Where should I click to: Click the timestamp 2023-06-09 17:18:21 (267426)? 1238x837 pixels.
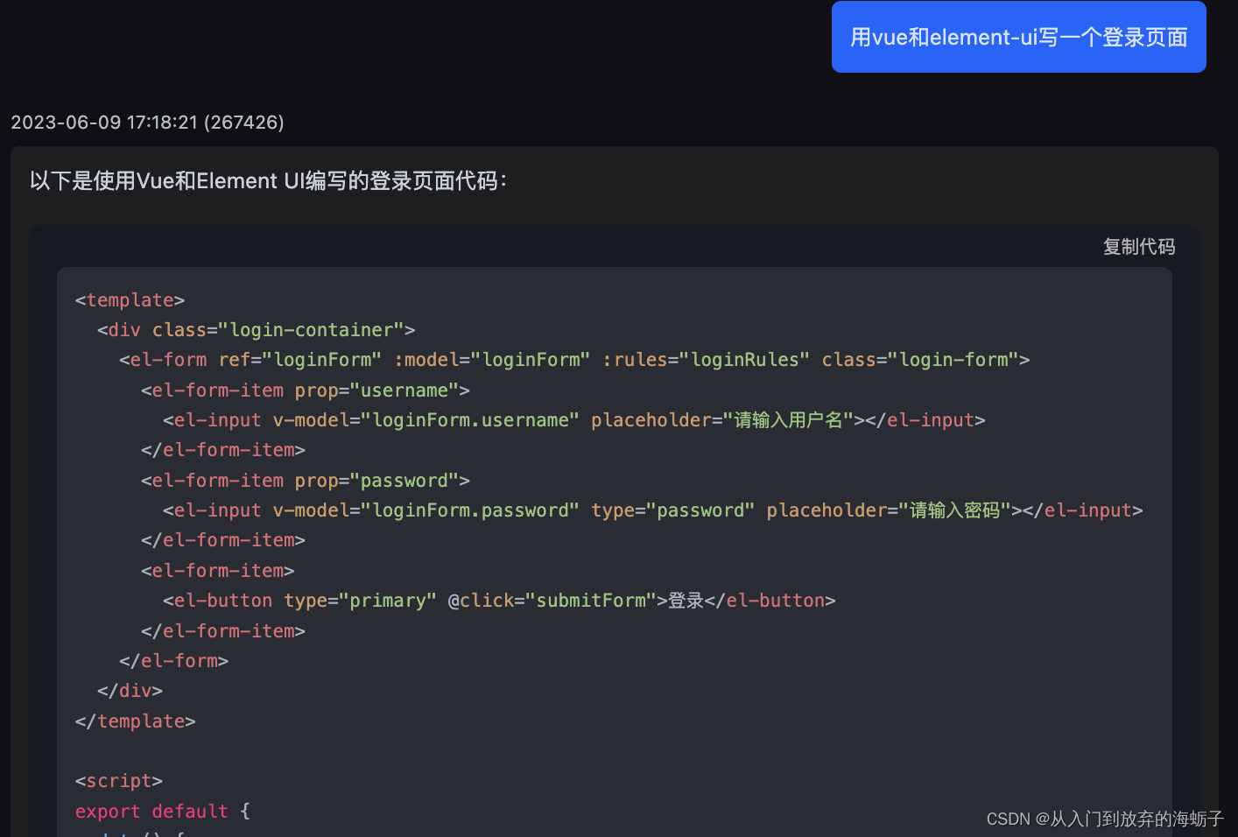click(x=147, y=123)
